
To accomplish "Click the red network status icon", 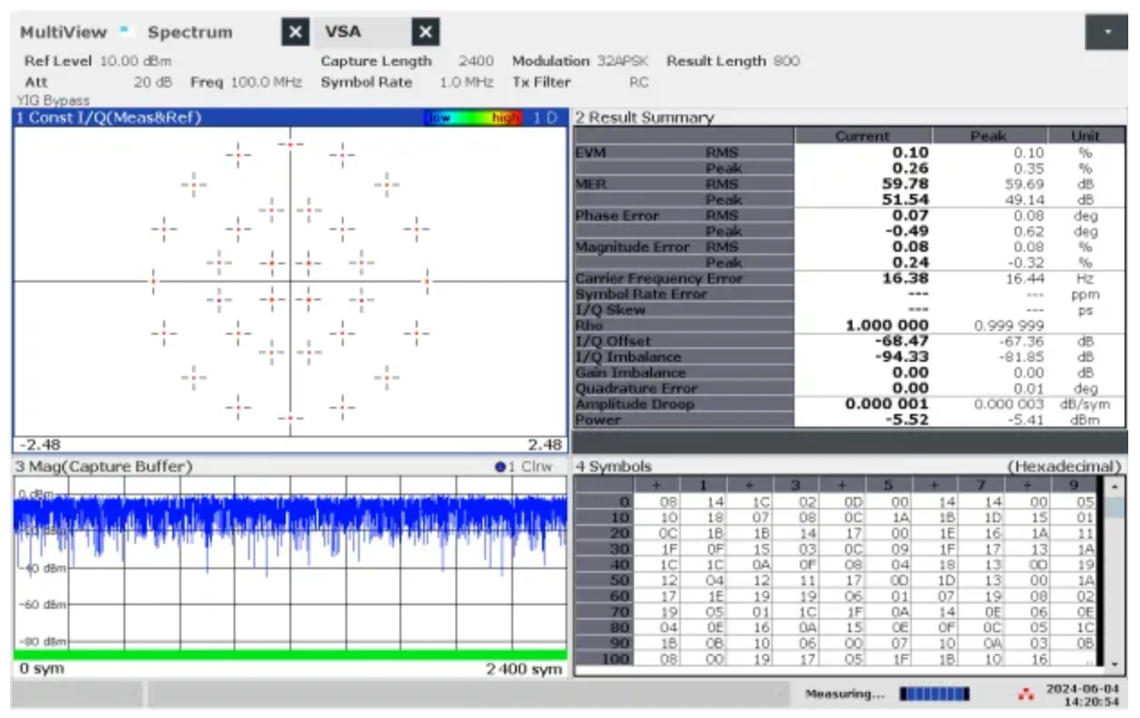I will [x=1025, y=694].
